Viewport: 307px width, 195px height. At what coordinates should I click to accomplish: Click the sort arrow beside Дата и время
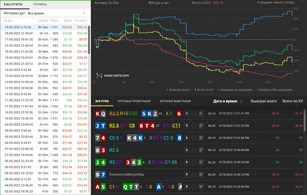click(x=241, y=101)
